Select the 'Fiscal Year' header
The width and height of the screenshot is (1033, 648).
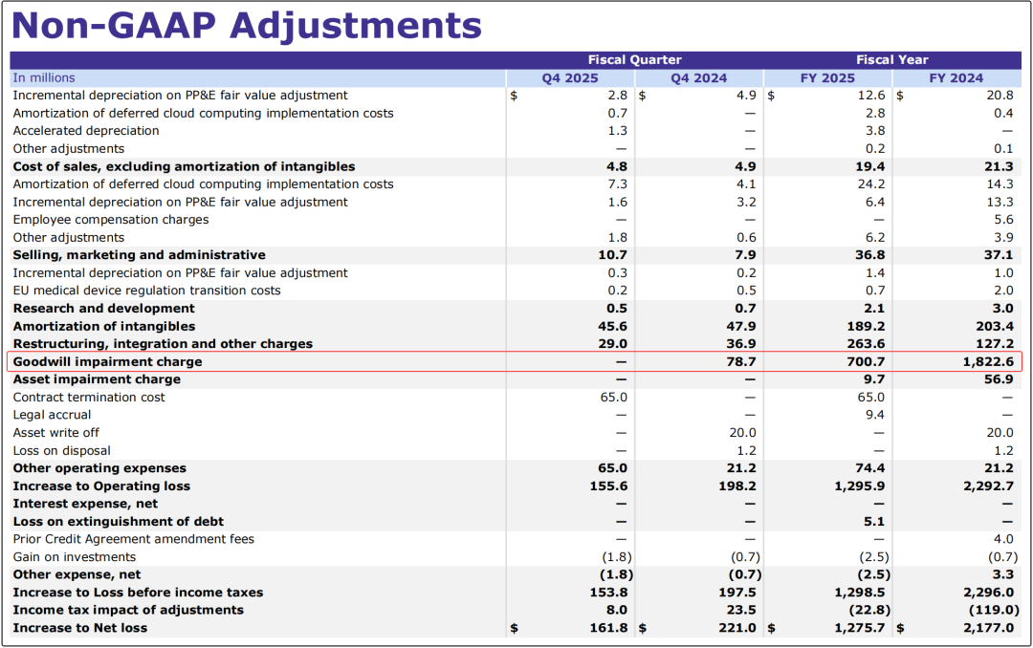pyautogui.click(x=892, y=60)
